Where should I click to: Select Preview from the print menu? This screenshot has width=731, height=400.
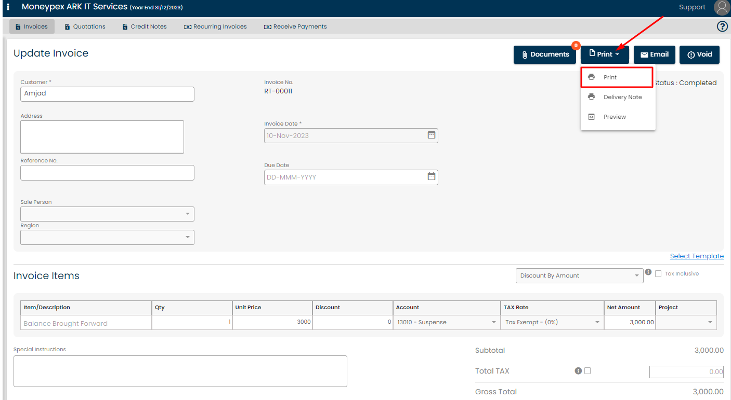618,117
